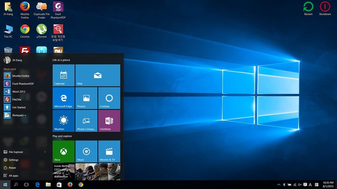Launch Firefox from the taskbar
This screenshot has height=189, width=337.
click(x=70, y=184)
